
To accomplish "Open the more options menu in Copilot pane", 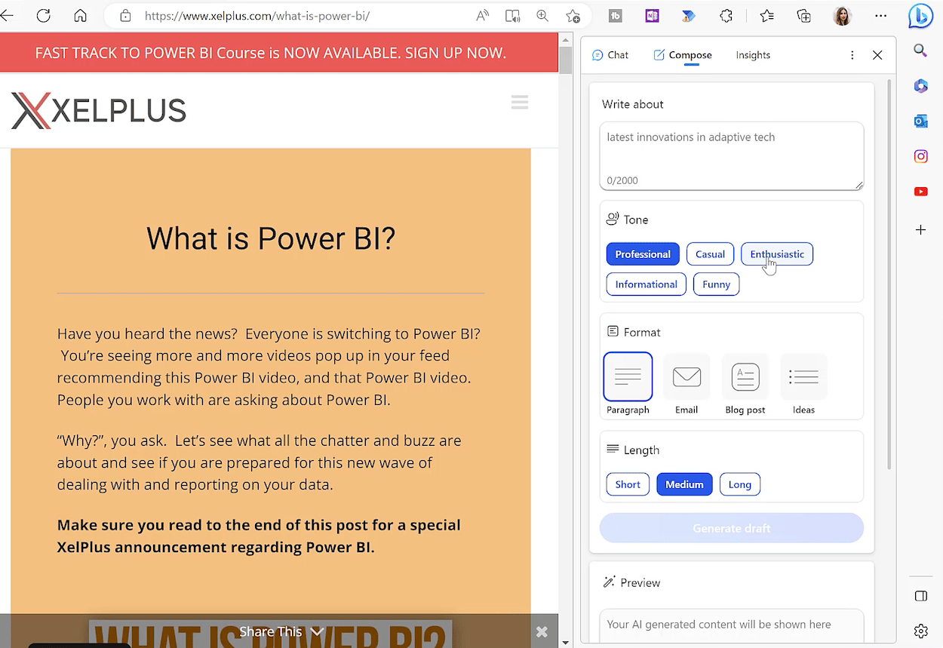I will (852, 55).
